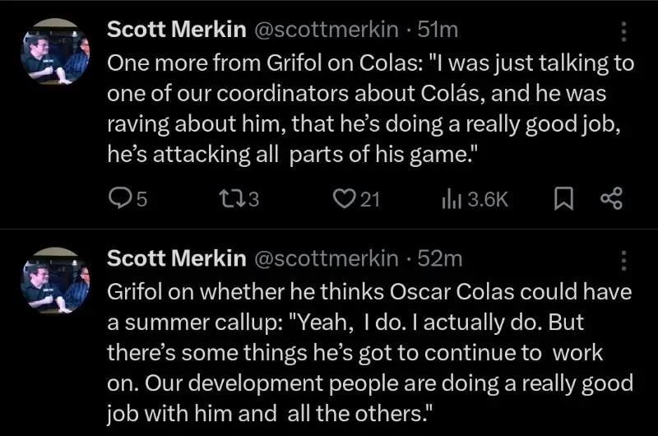This screenshot has height=436, width=658.
Task: Open Scott Merkin's name on first tweet
Action: pos(177,30)
